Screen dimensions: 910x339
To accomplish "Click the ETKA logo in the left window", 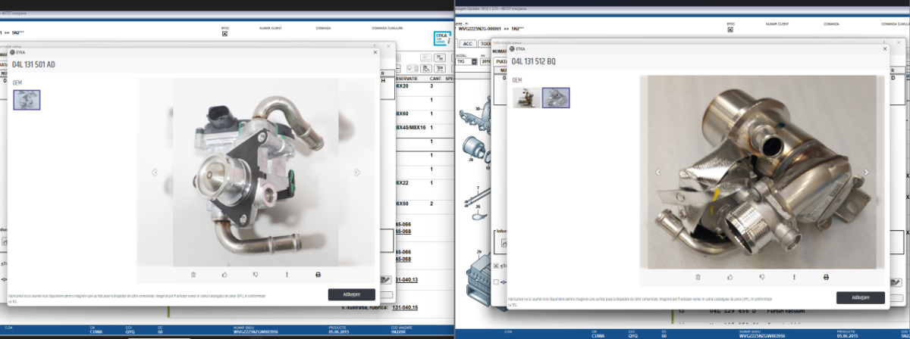I will [441, 38].
